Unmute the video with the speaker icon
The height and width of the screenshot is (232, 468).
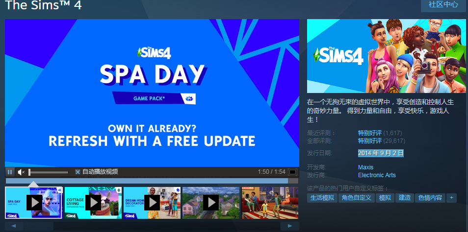click(x=21, y=172)
